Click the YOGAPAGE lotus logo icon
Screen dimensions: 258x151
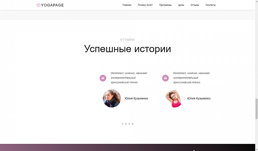(x=38, y=5)
